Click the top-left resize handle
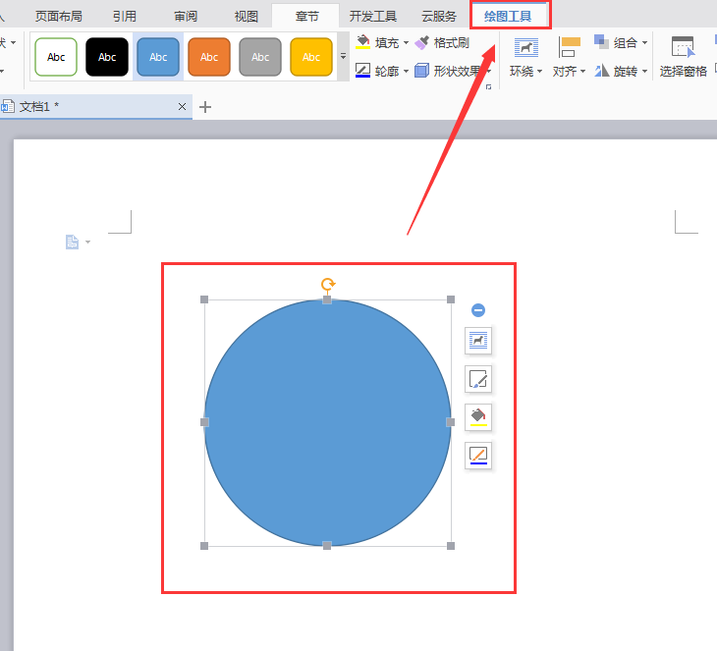This screenshot has height=651, width=717. click(x=204, y=299)
